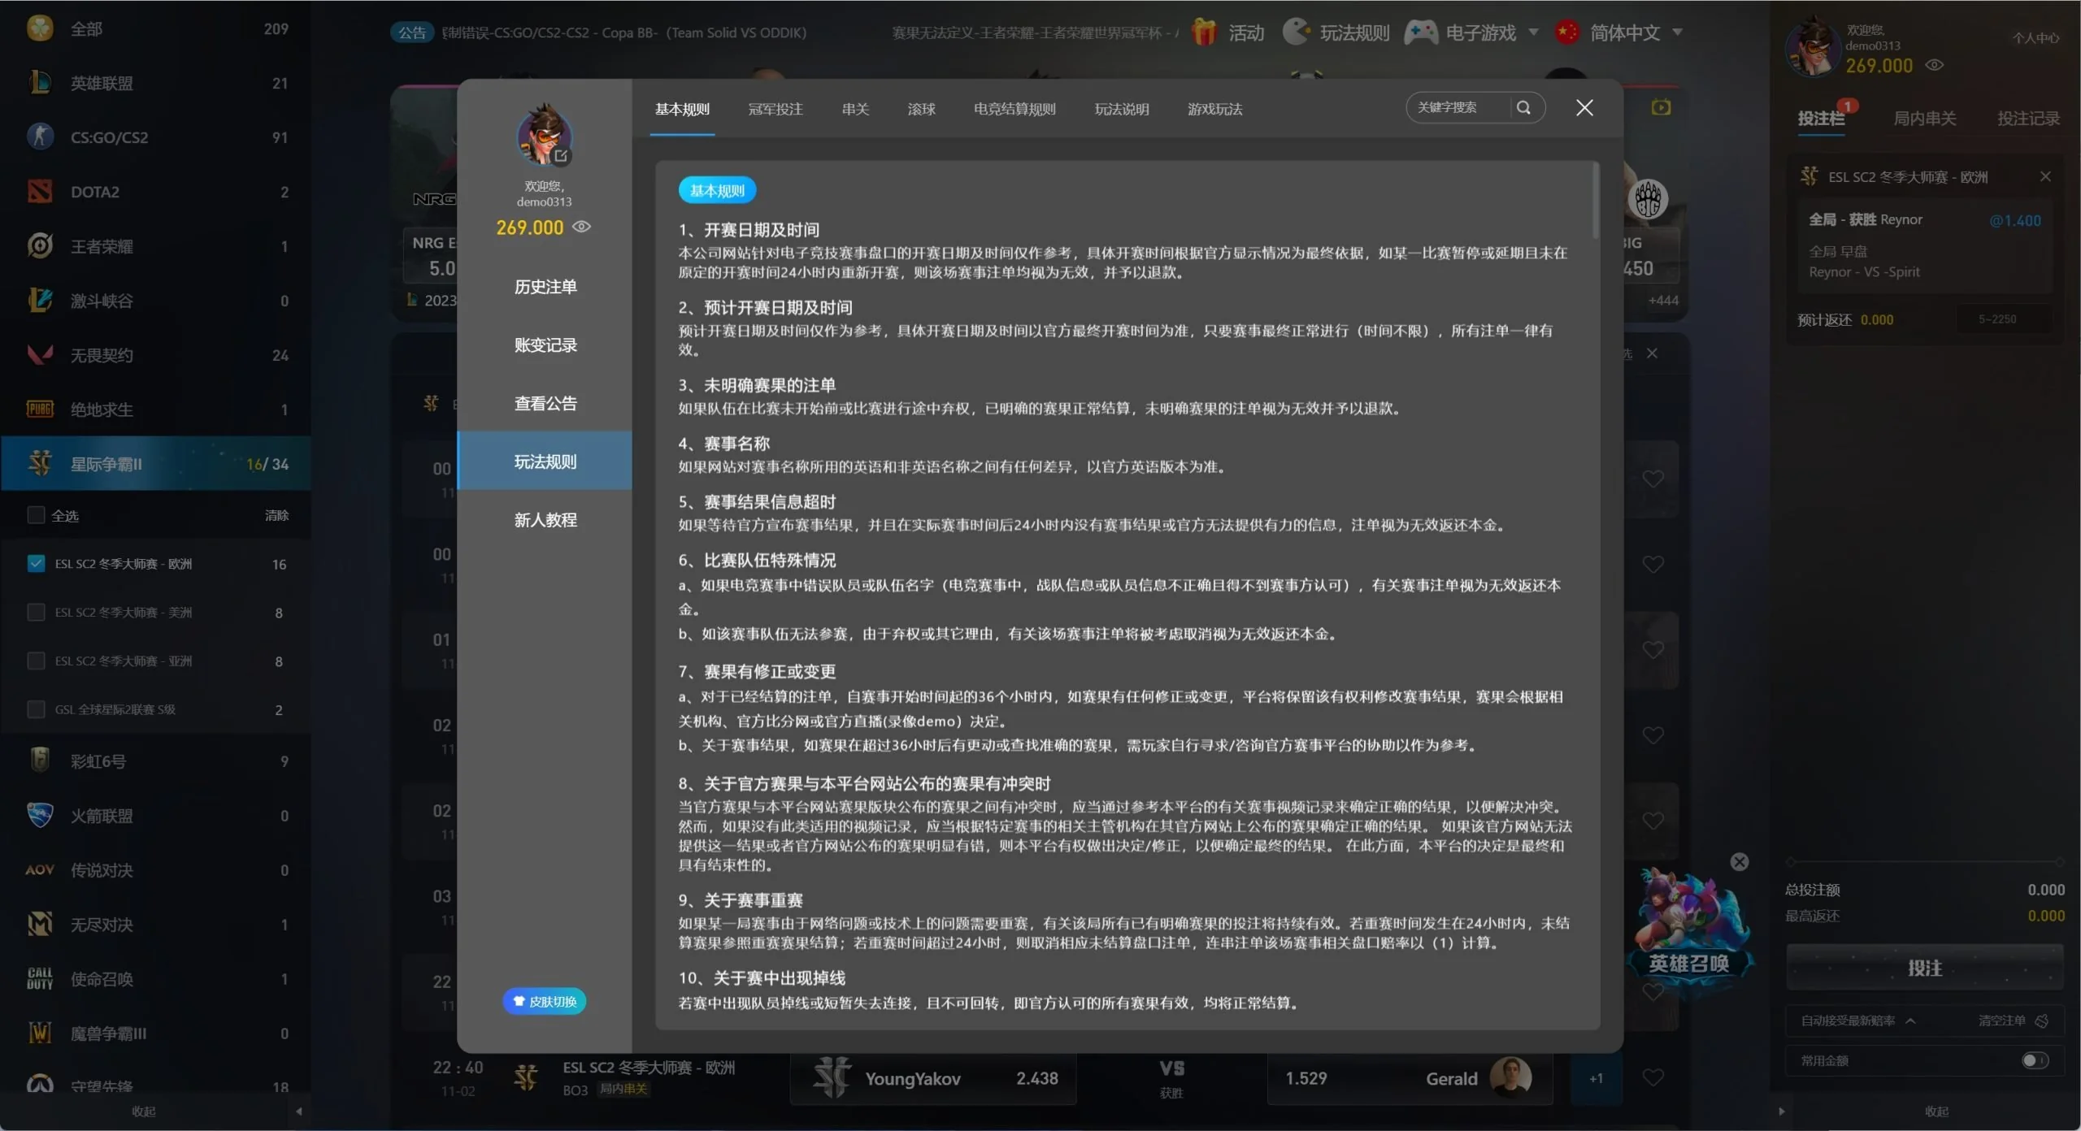Expand the 电子游戏 dropdown menu
Image resolution: width=2081 pixels, height=1131 pixels.
point(1533,32)
